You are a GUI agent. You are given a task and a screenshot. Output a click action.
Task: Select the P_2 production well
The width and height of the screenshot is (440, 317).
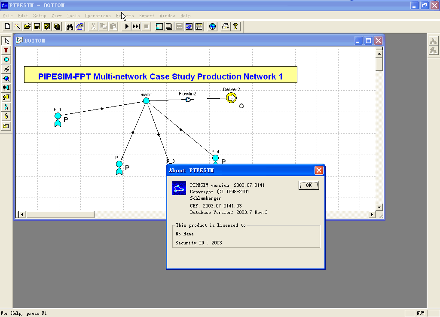[x=119, y=168]
